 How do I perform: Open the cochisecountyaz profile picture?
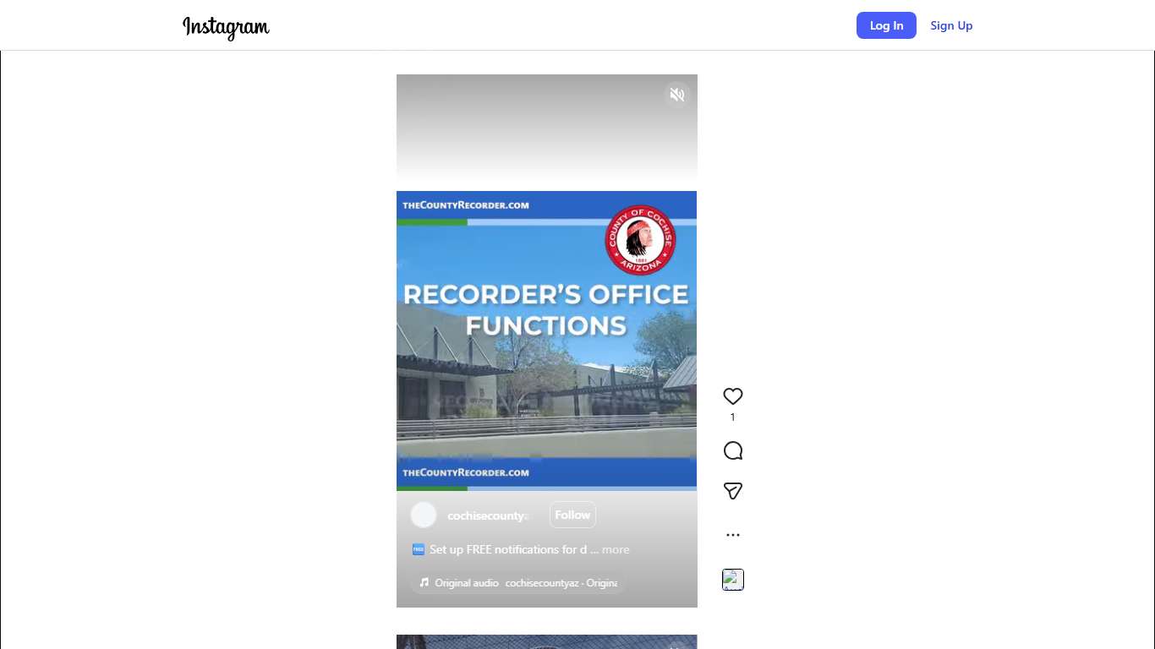tap(424, 515)
